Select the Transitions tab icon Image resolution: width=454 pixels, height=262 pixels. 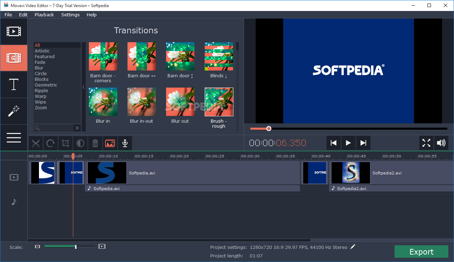14,58
